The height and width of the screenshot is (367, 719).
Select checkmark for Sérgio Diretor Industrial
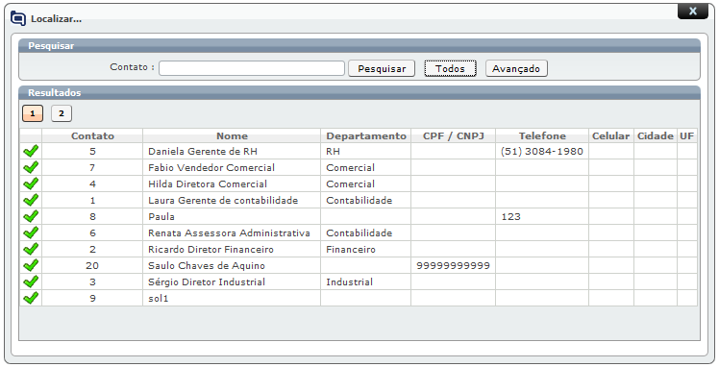coord(31,281)
